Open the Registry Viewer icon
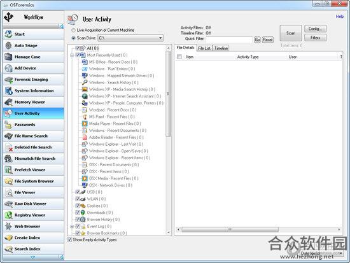Screen dimensions: 350x263 point(8,215)
